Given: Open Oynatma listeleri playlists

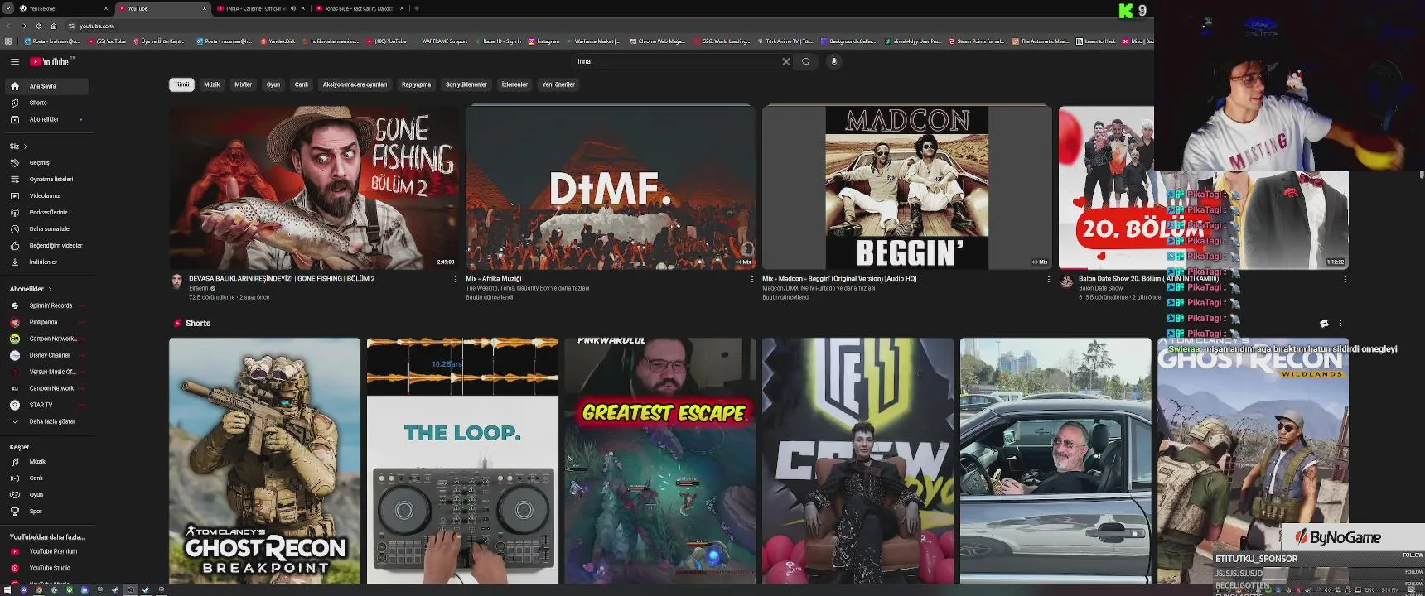Looking at the screenshot, I should pyautogui.click(x=46, y=180).
